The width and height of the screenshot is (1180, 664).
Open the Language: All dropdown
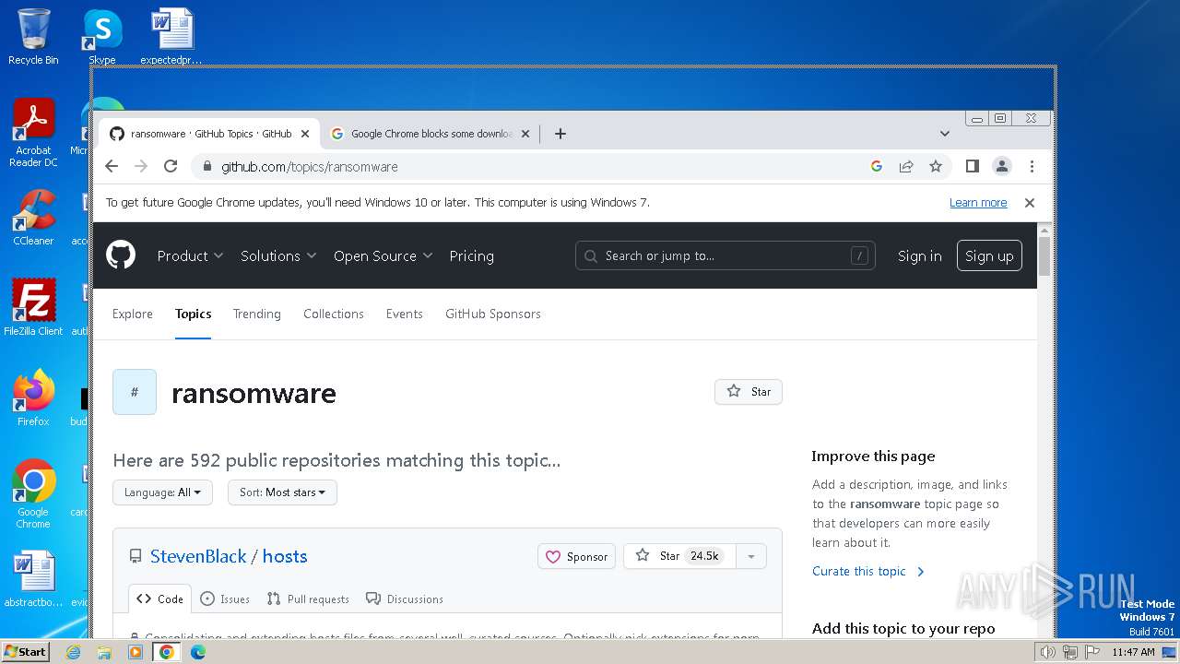(162, 492)
